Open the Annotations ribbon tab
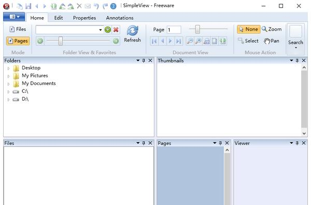 120,18
